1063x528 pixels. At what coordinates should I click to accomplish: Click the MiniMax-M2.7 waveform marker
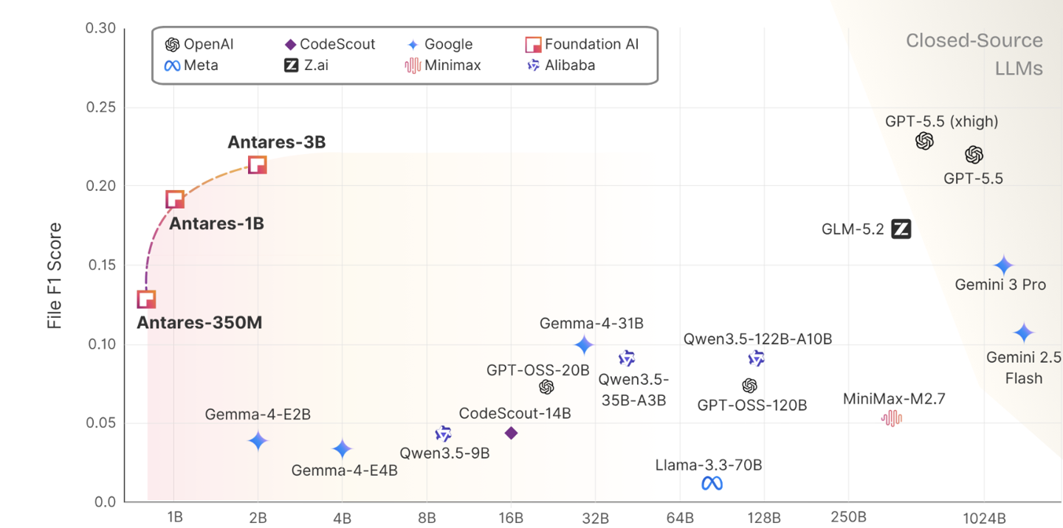[892, 418]
